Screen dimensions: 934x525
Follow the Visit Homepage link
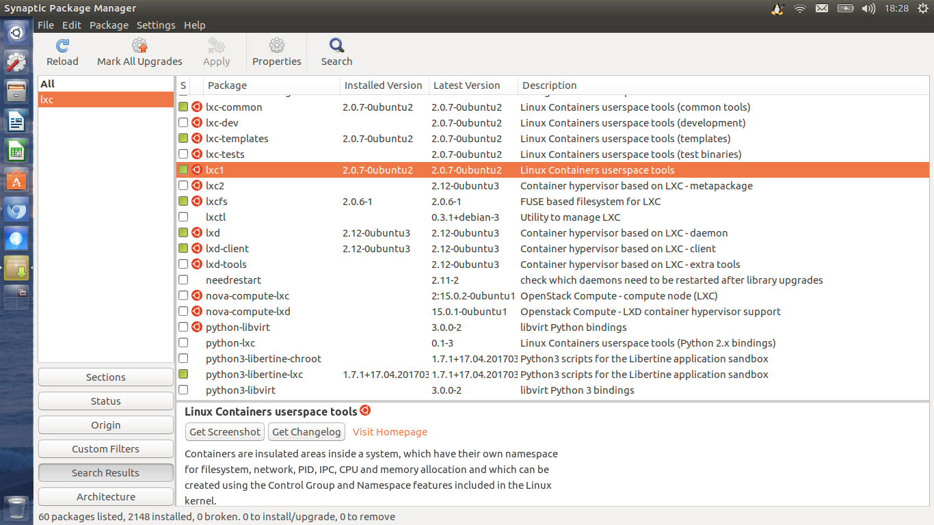pos(390,432)
